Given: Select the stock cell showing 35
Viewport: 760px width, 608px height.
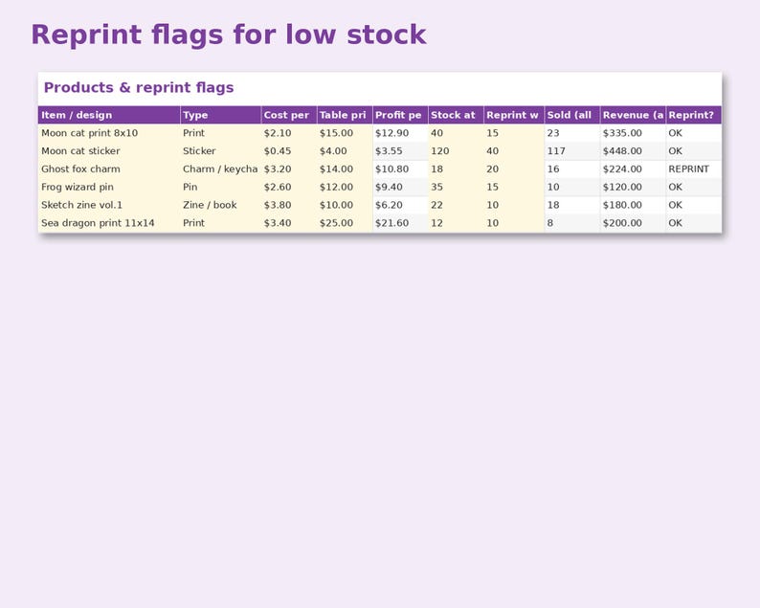Looking at the screenshot, I should tap(456, 187).
